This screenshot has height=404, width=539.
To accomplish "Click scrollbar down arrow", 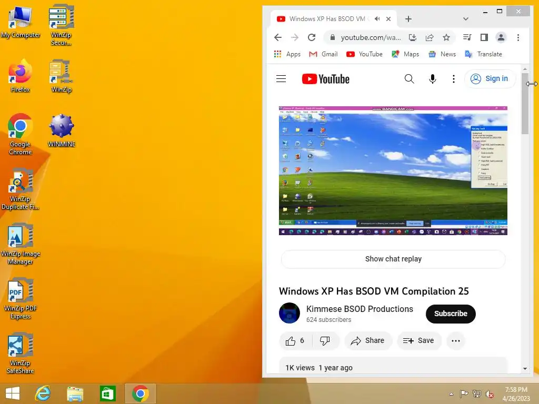I will tap(525, 368).
